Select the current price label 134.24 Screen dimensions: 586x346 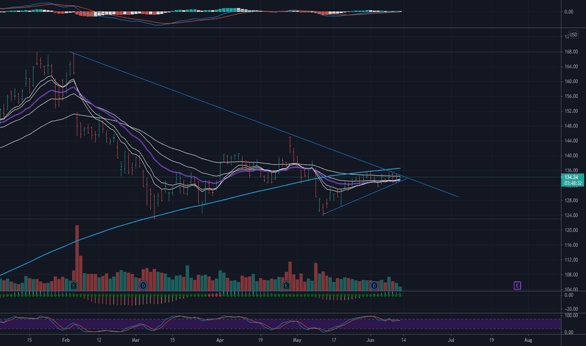click(572, 177)
